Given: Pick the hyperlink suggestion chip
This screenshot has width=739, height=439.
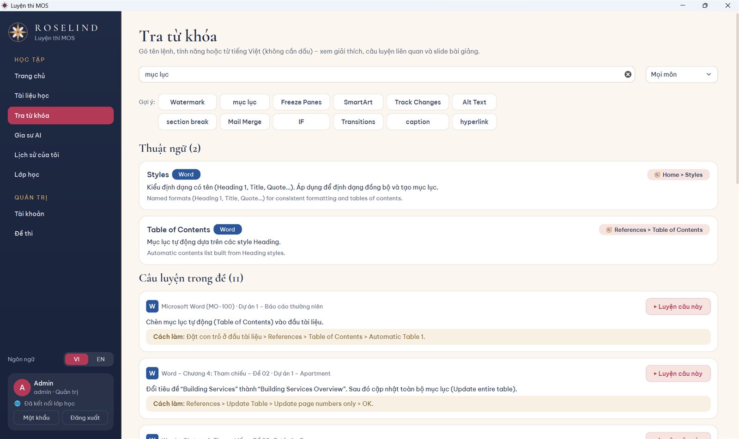Looking at the screenshot, I should coord(474,122).
